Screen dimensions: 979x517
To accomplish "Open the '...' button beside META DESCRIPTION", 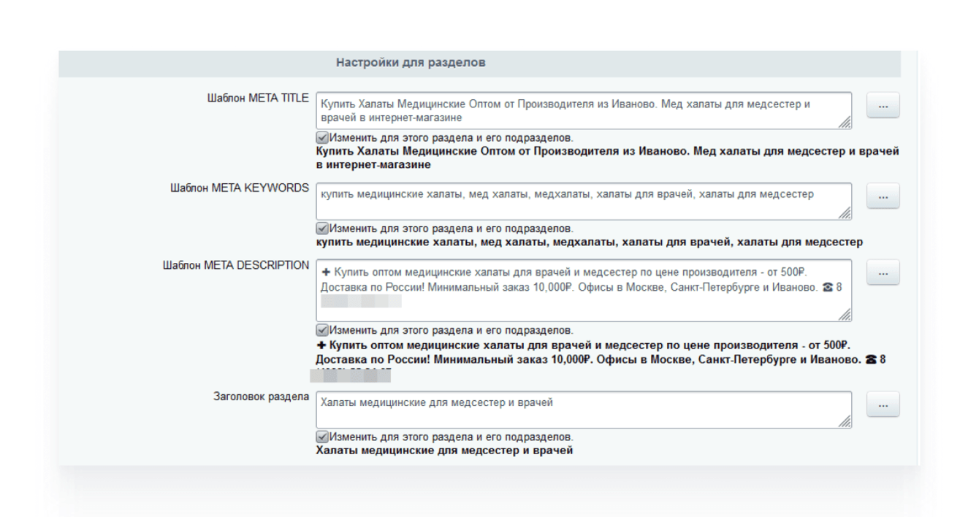I will click(883, 272).
